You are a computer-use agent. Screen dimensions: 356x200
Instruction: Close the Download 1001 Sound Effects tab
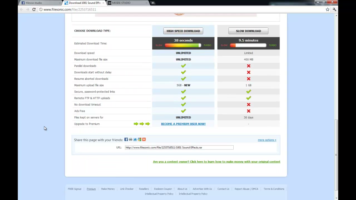click(x=103, y=3)
